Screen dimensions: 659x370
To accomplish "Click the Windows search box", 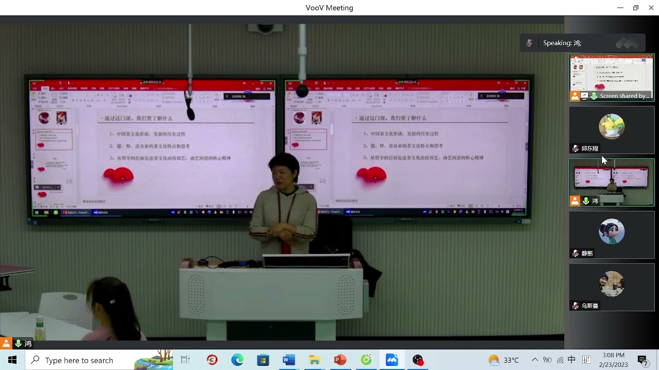I will click(x=99, y=360).
